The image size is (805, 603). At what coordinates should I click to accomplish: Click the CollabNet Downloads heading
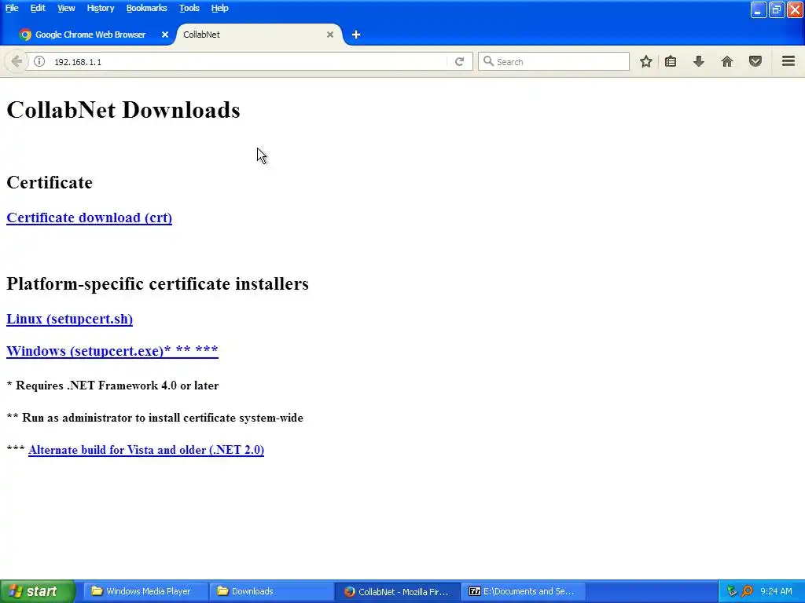(123, 110)
